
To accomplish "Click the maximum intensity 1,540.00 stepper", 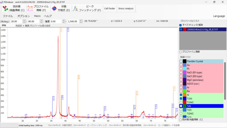I will [x=80, y=21].
